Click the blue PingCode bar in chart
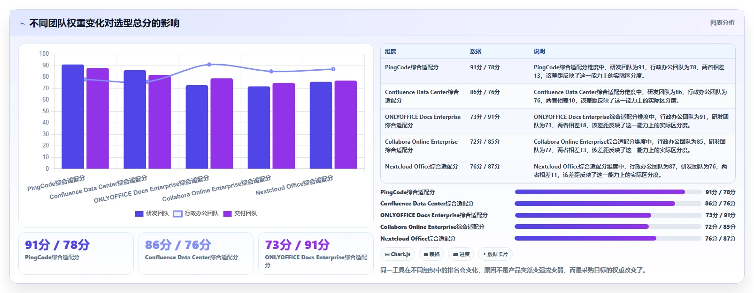The image size is (754, 293). [x=73, y=117]
